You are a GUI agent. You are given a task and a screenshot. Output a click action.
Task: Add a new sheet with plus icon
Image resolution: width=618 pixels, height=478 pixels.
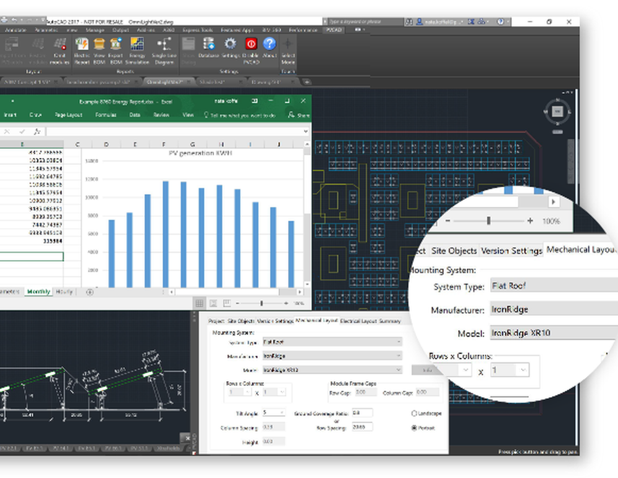pos(90,292)
